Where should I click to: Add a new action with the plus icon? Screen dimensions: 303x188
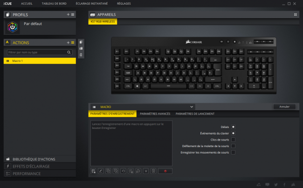tap(68, 43)
